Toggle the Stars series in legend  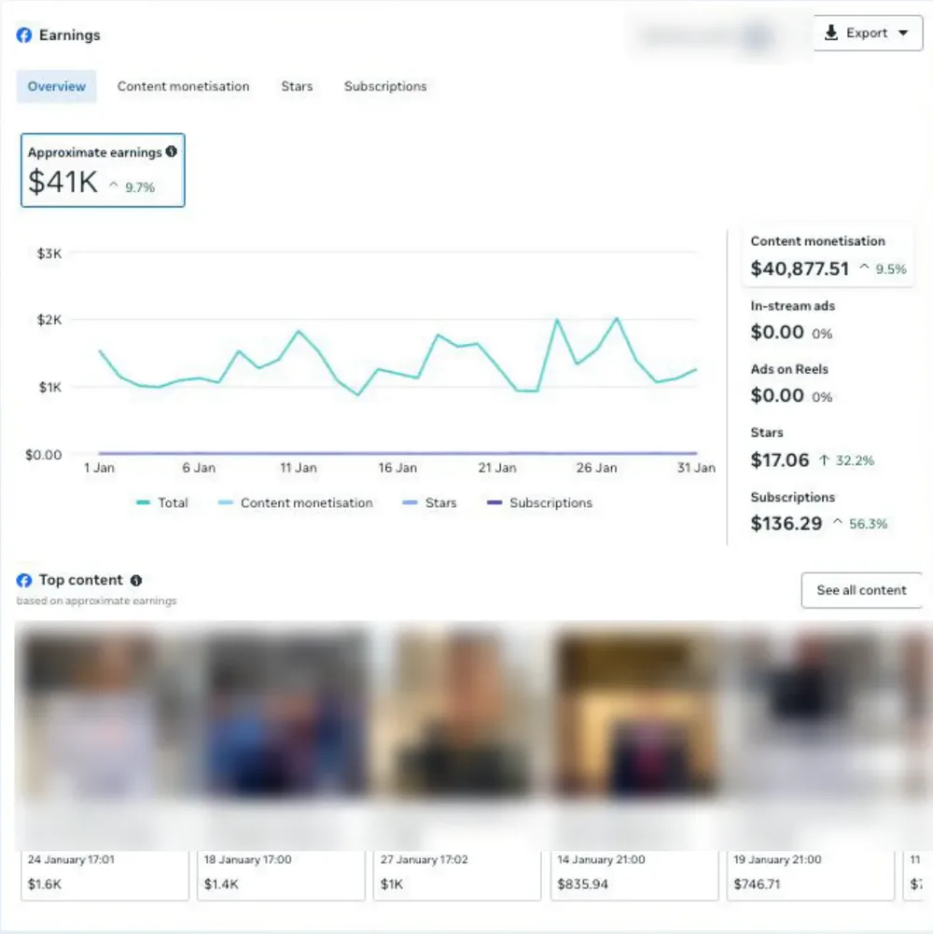429,502
